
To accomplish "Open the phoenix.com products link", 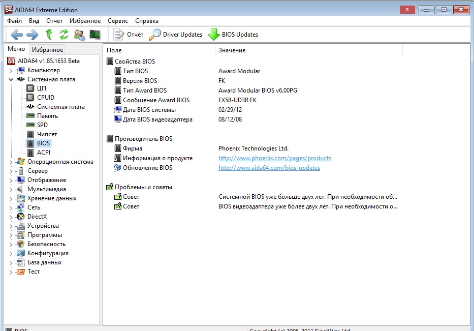I will [x=275, y=158].
